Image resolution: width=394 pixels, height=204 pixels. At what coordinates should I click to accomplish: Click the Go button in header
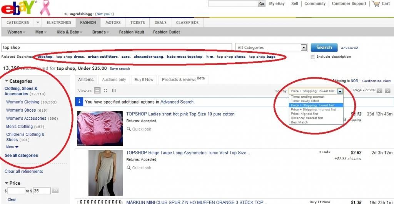(262, 4)
